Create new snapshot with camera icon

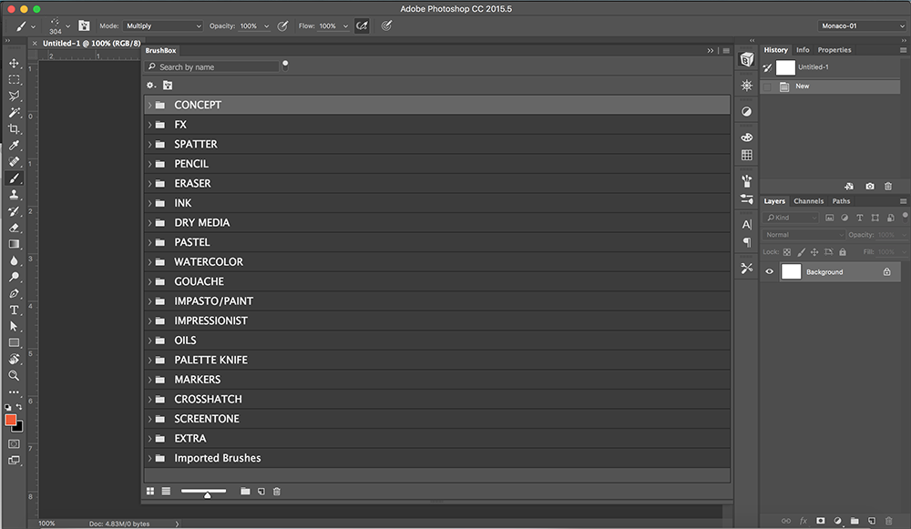click(870, 186)
